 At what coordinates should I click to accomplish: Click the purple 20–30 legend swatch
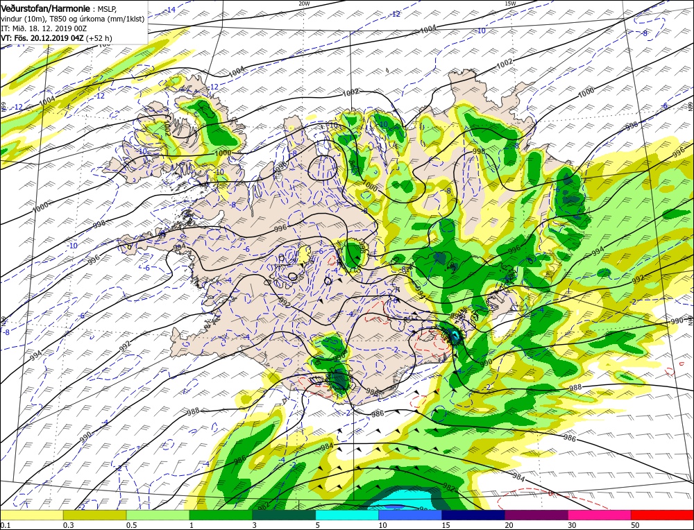pyautogui.click(x=536, y=515)
